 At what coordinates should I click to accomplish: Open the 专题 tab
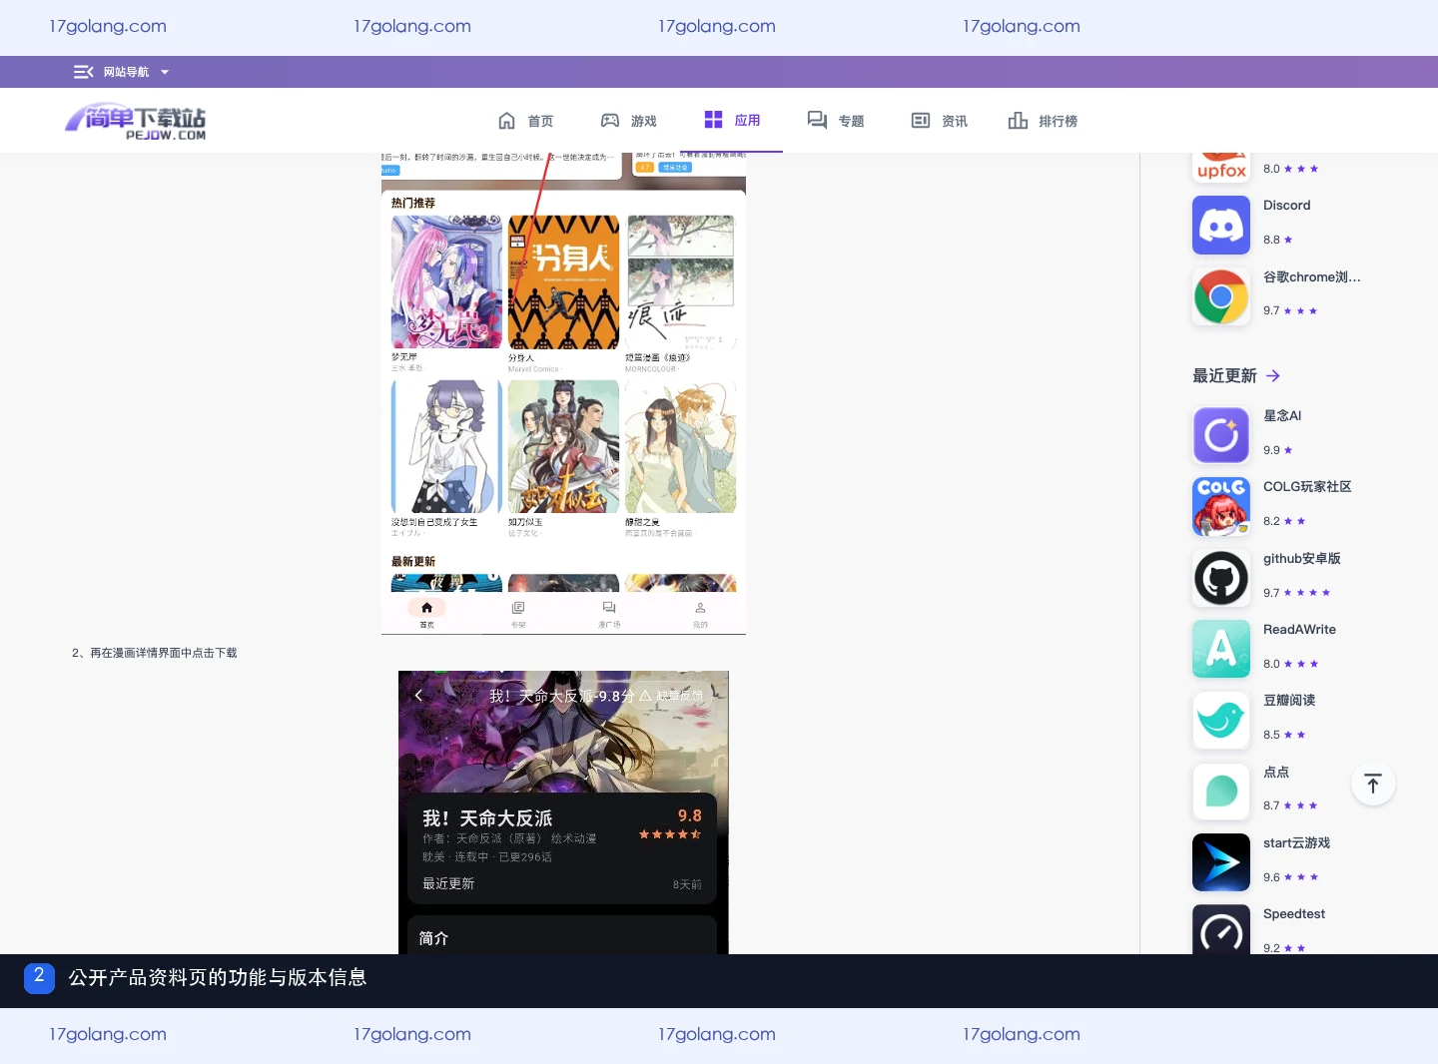pos(836,121)
